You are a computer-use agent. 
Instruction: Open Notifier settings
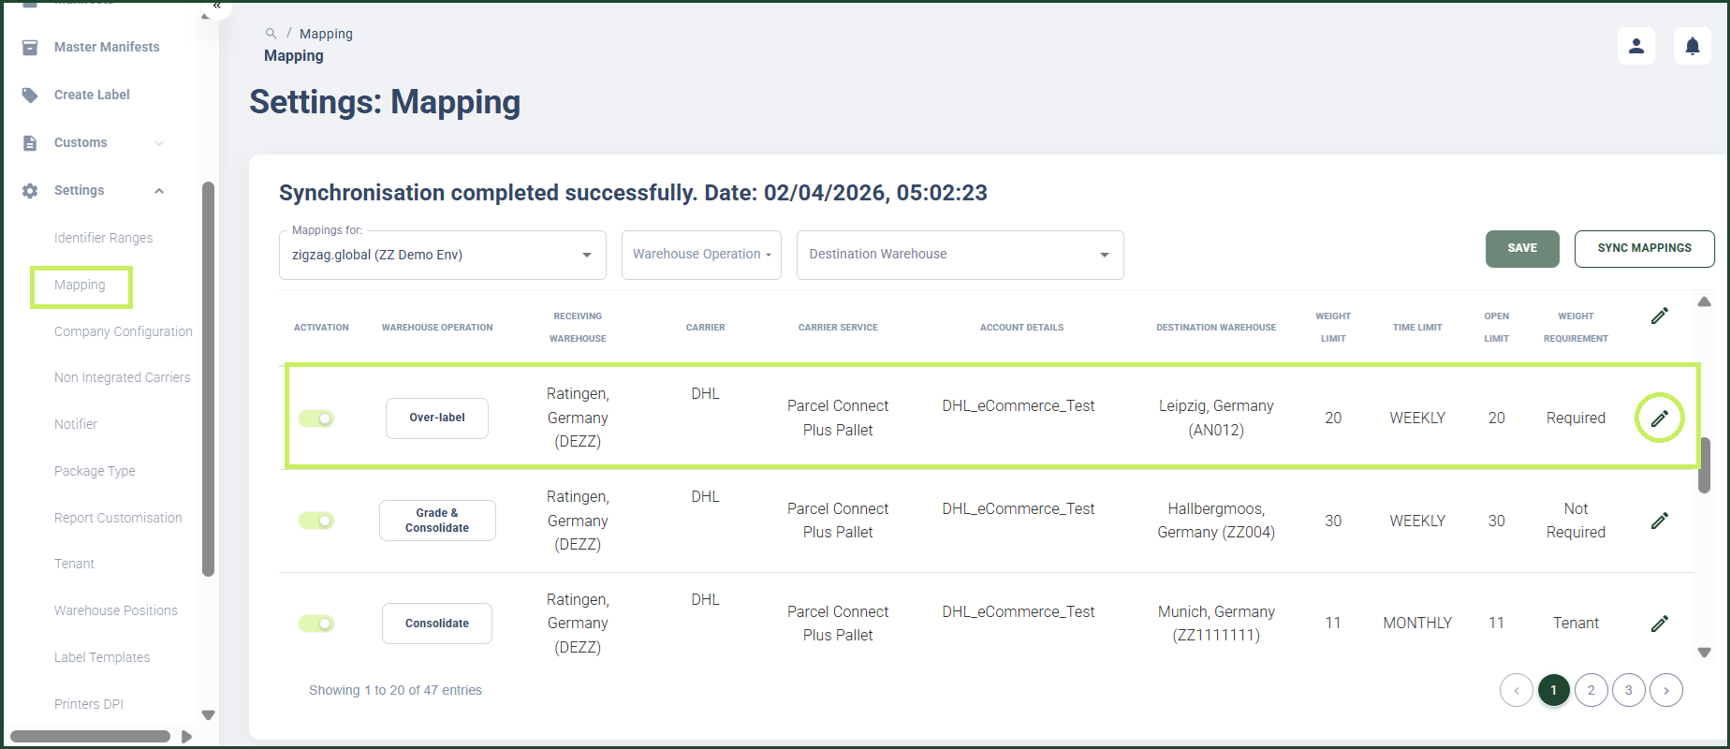click(x=76, y=424)
